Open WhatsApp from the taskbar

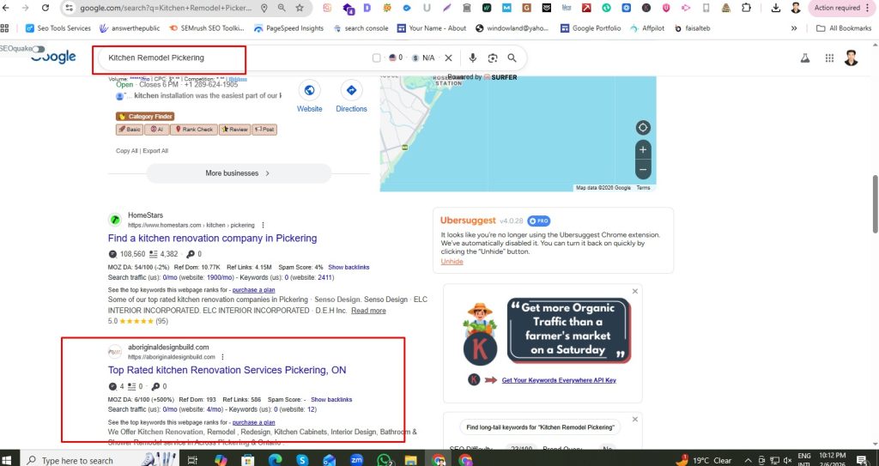pyautogui.click(x=384, y=460)
